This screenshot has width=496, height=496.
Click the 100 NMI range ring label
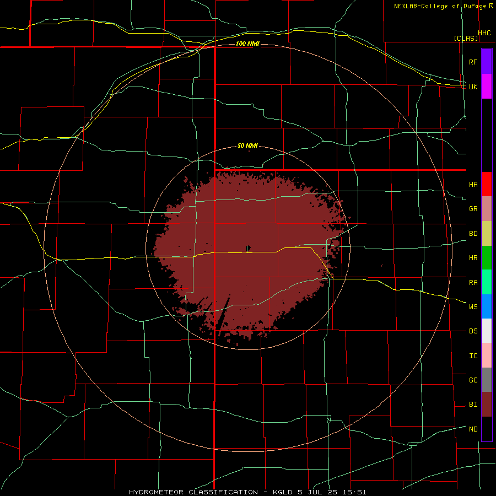pyautogui.click(x=247, y=44)
